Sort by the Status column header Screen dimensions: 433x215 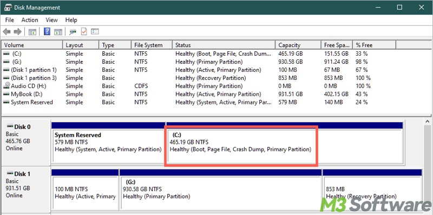(x=224, y=45)
